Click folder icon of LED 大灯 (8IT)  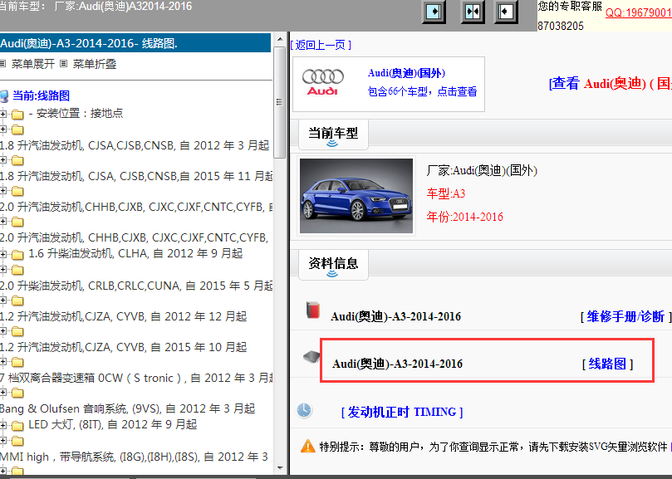click(17, 426)
